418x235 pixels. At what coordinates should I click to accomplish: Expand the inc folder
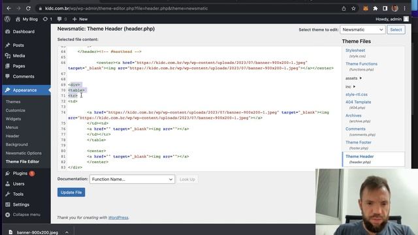[x=350, y=87]
